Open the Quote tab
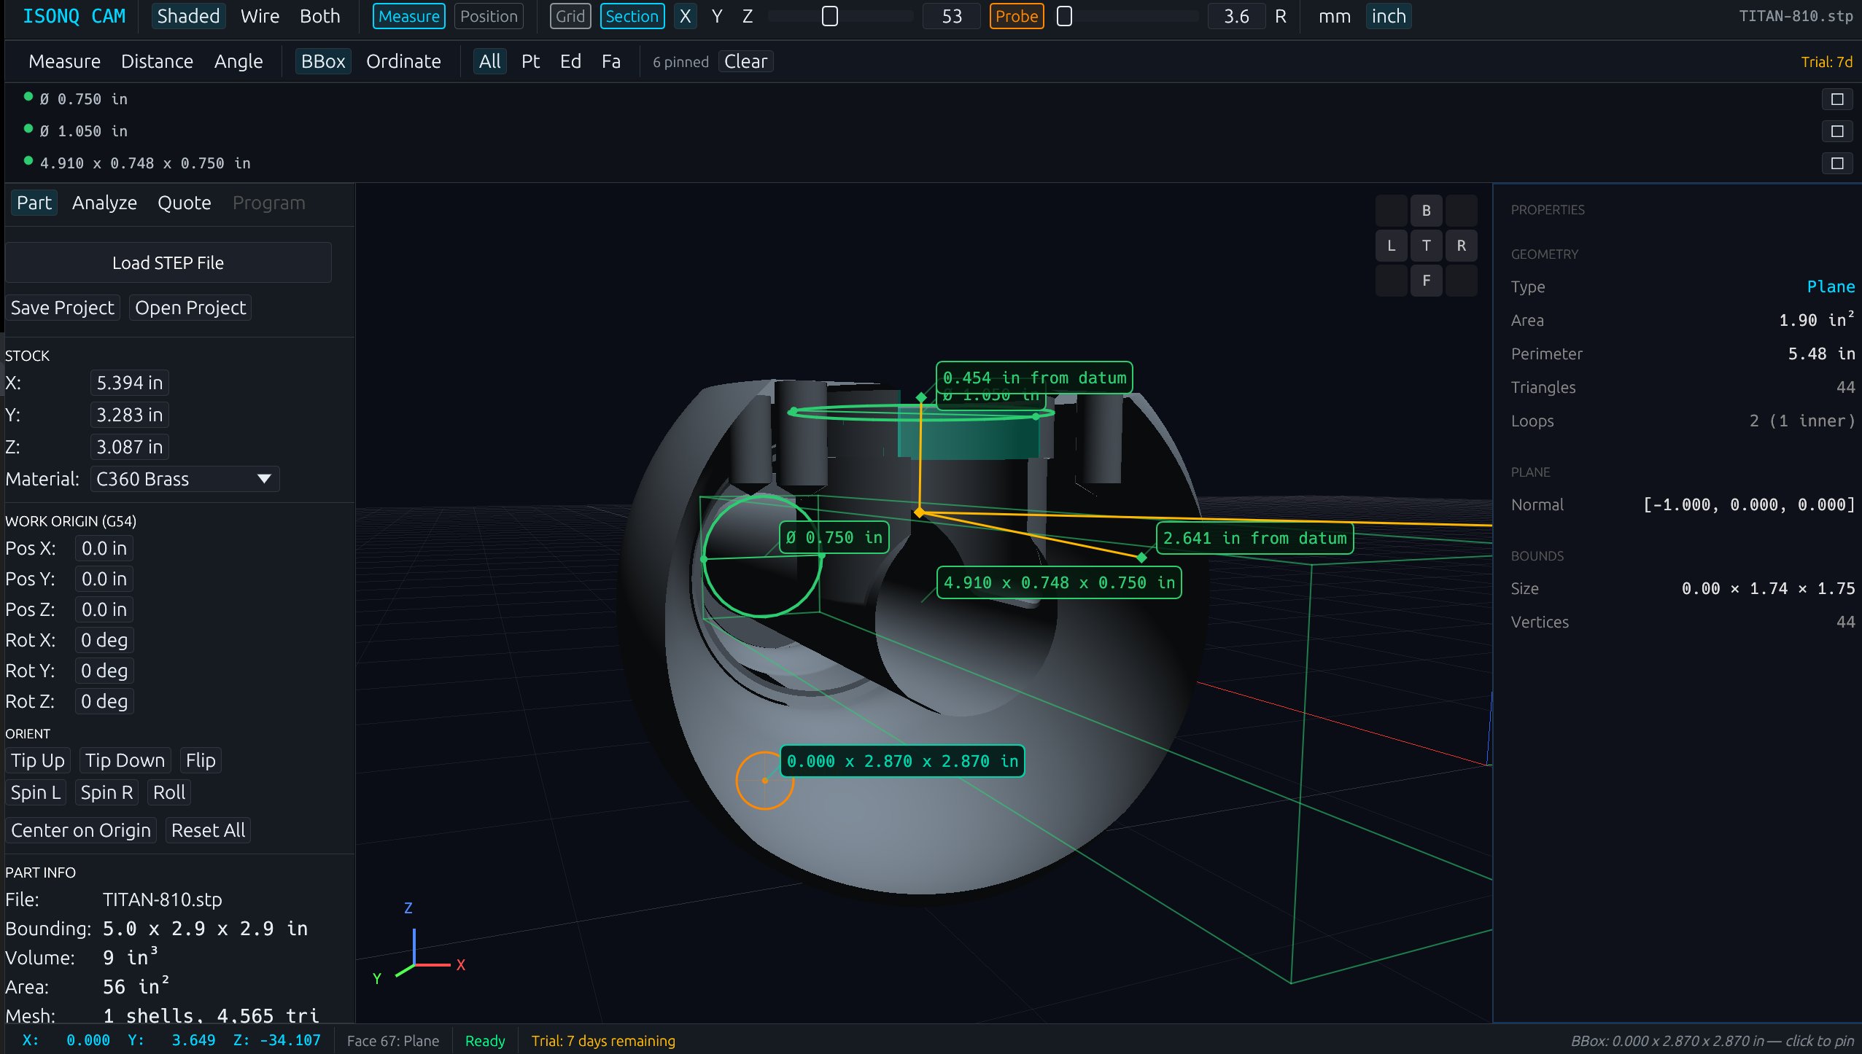This screenshot has height=1054, width=1862. coord(184,203)
